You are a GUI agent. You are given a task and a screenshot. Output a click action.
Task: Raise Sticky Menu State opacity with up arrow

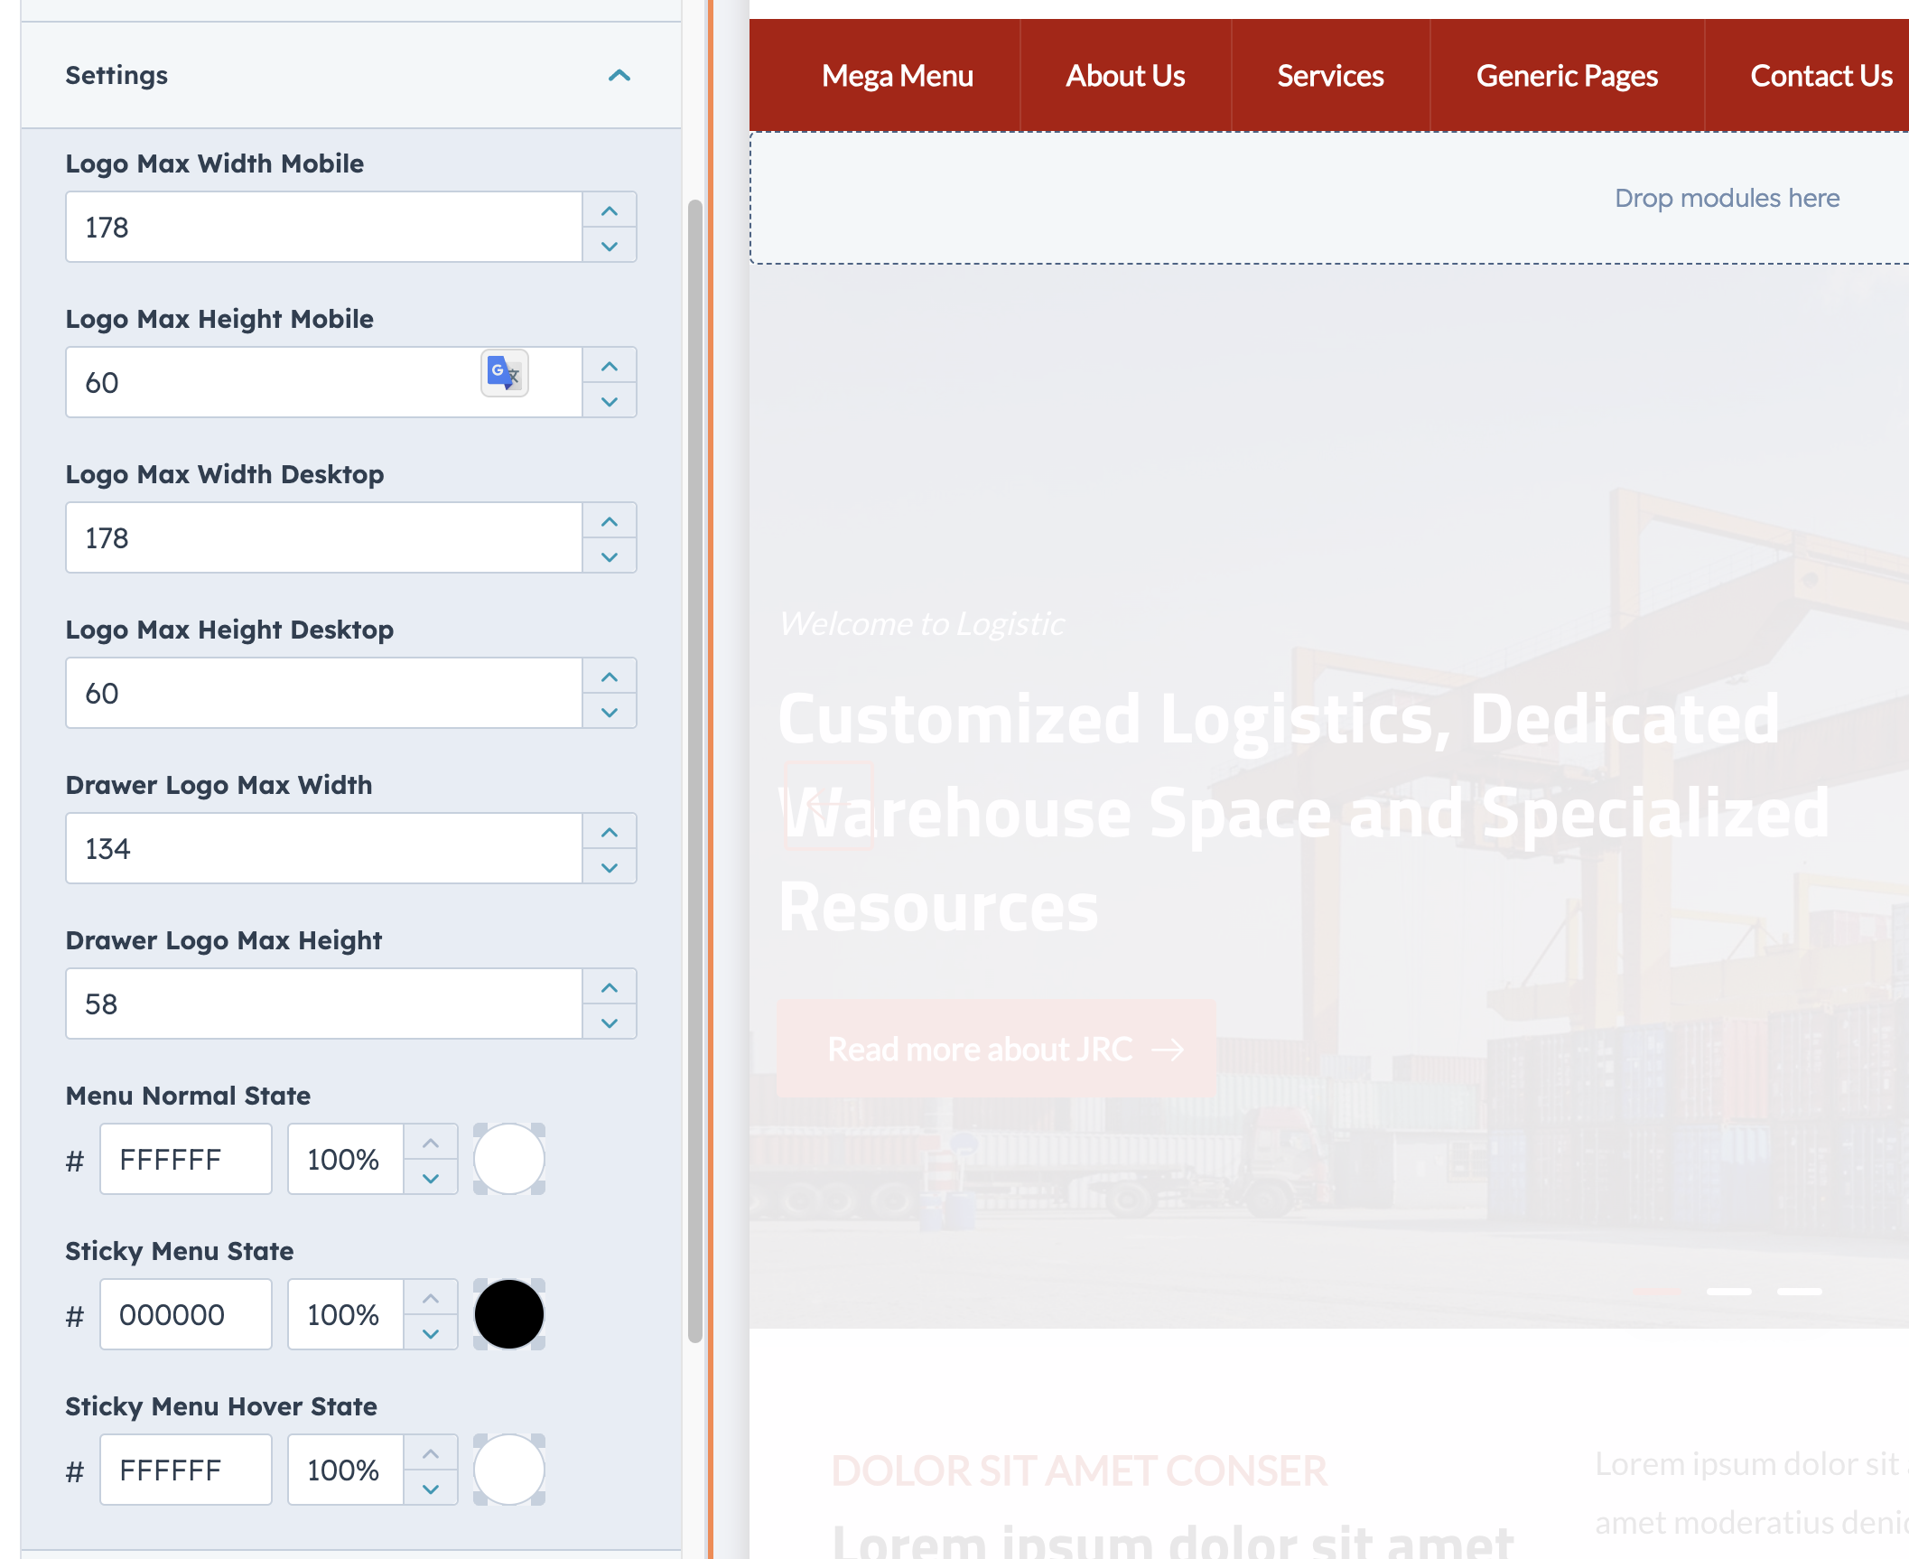click(x=431, y=1298)
